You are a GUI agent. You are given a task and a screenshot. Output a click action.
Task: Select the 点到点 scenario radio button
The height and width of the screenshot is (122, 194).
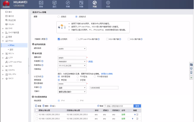click(x=59, y=17)
